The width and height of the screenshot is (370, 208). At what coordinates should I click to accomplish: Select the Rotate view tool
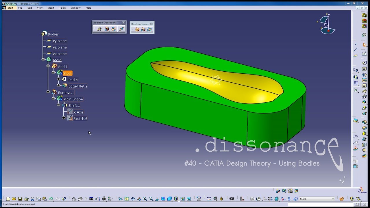pos(139,199)
